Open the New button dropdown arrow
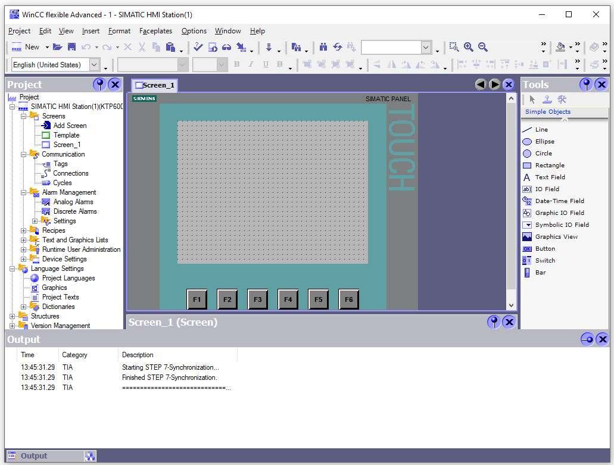Image resolution: width=614 pixels, height=465 pixels. pyautogui.click(x=47, y=48)
